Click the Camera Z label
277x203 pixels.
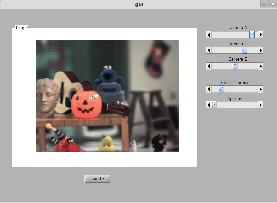pos(238,59)
